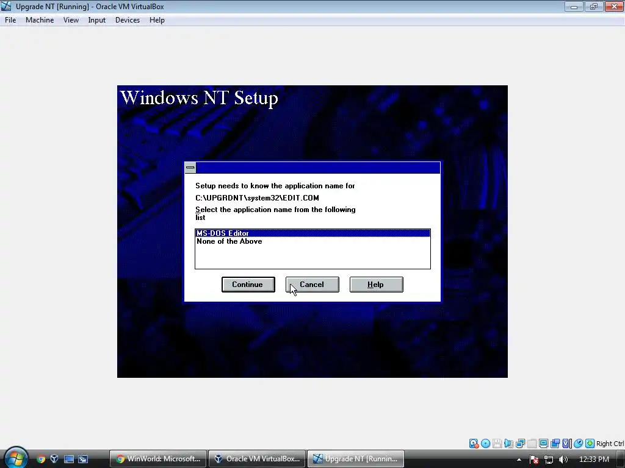Click the 12:33 PM taskbar clock

click(593, 459)
